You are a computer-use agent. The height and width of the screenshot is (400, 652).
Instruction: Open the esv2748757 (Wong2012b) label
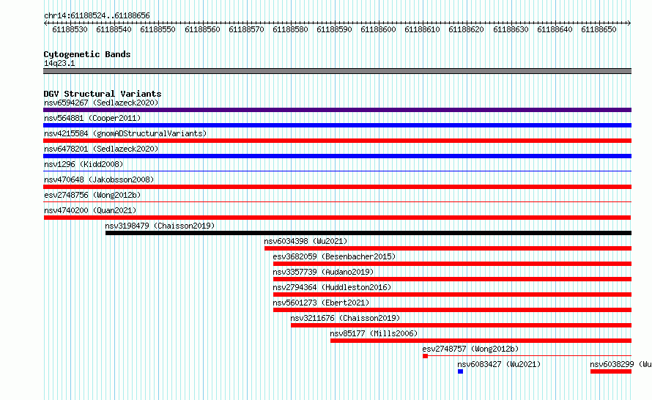[x=470, y=349]
